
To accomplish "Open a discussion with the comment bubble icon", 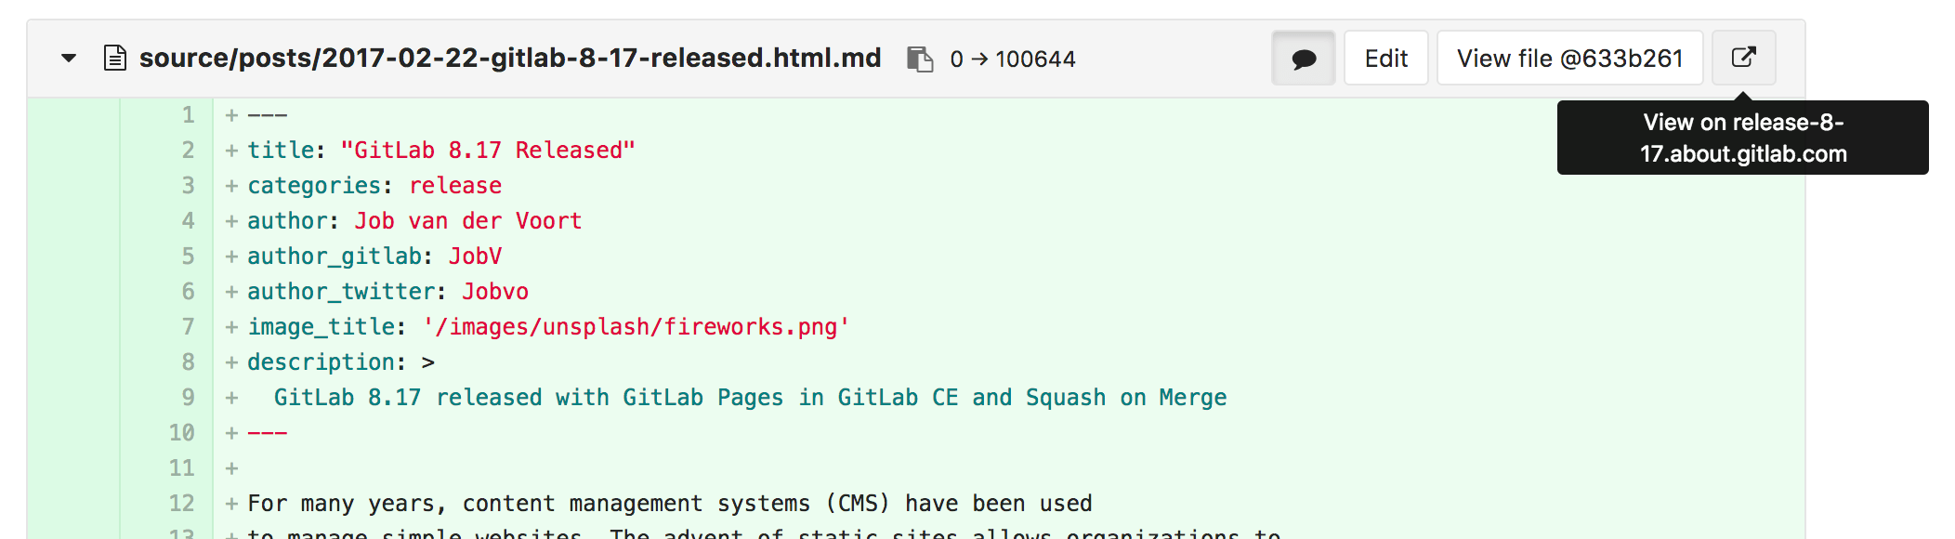I will 1304,58.
